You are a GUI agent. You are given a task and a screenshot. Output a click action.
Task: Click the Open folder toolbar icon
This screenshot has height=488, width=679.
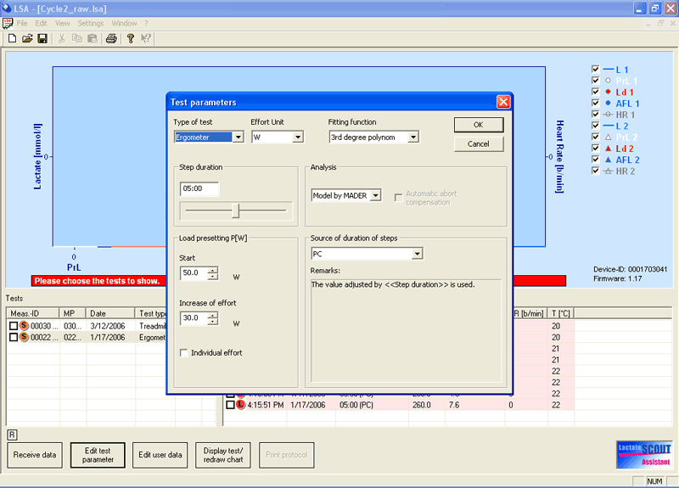(x=27, y=38)
